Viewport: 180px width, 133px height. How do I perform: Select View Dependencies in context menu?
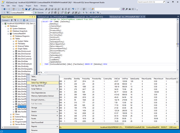click(x=43, y=93)
